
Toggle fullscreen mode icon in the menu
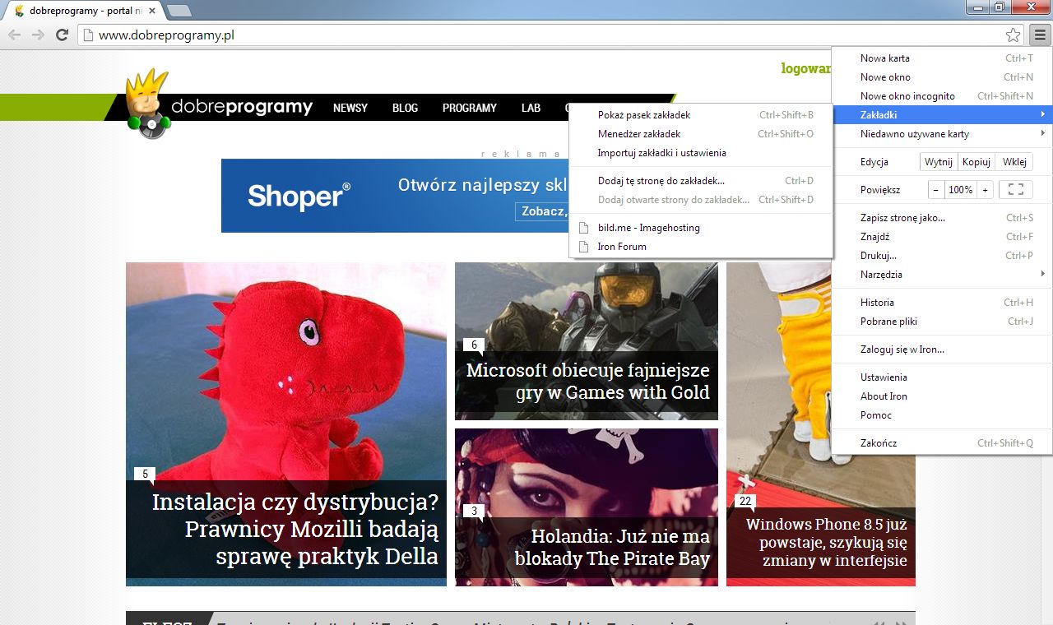coord(1015,190)
